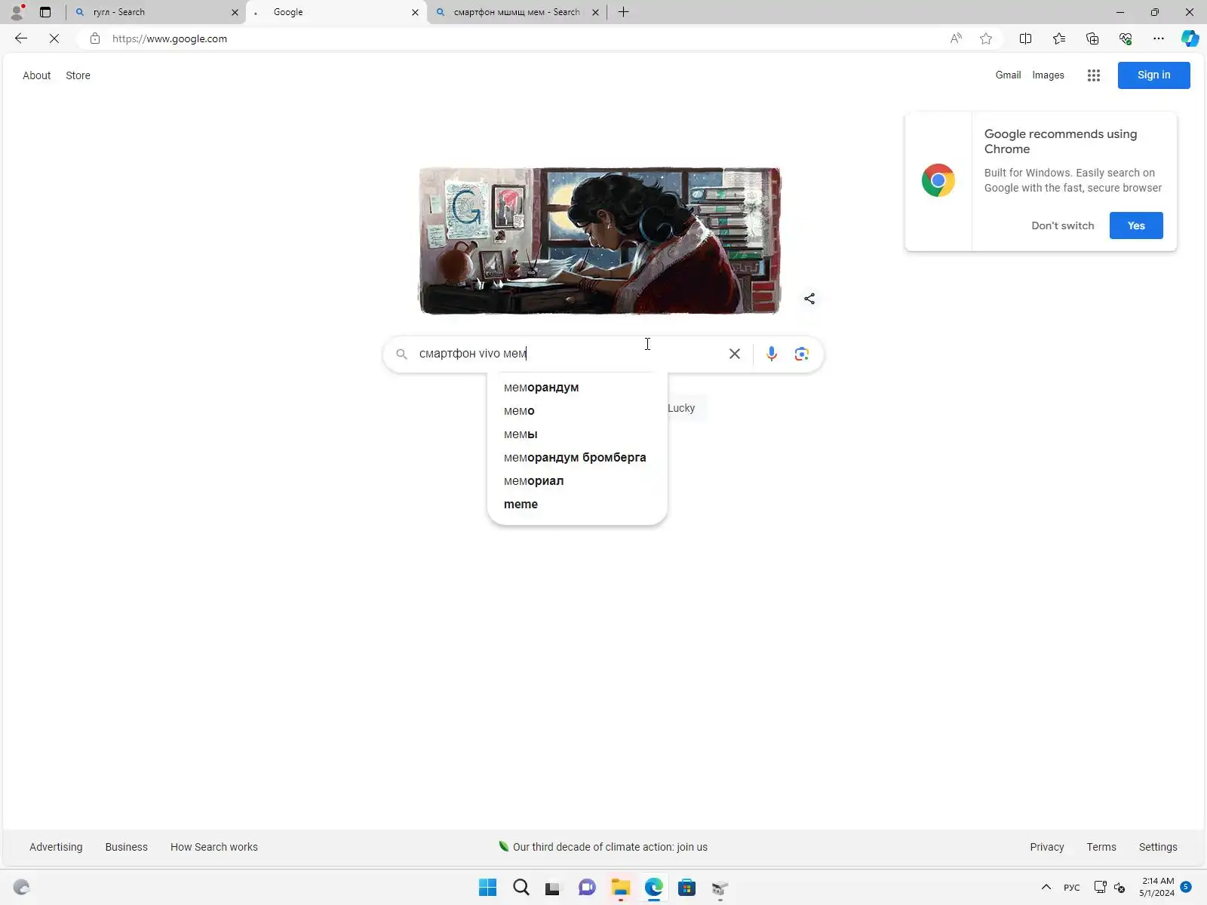Image resolution: width=1207 pixels, height=905 pixels.
Task: Start voice search with the microphone
Action: [x=772, y=354]
